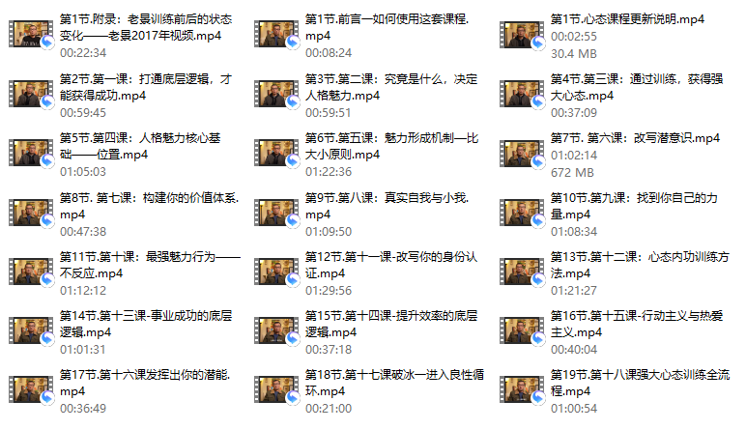Viewport: 746px width, 430px height.
Task: Select title 第19节.第十八课 强大心态训练全流程
Action: (640, 383)
